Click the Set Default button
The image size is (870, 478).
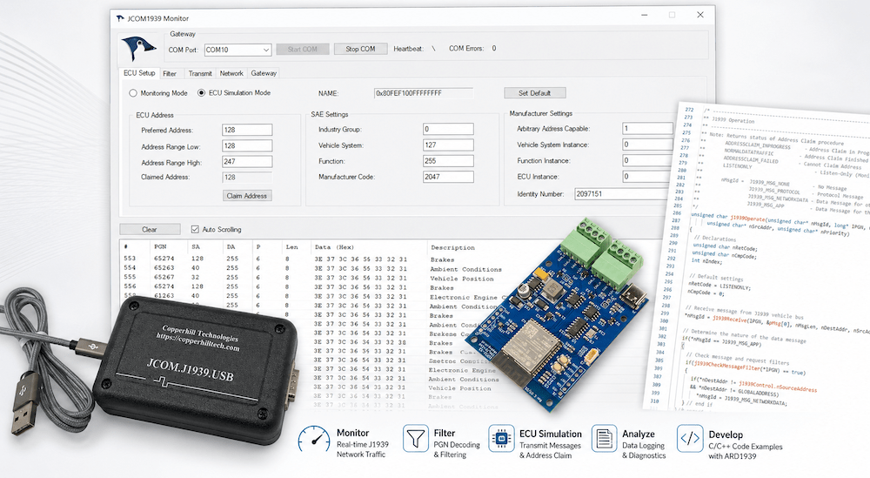pyautogui.click(x=535, y=92)
